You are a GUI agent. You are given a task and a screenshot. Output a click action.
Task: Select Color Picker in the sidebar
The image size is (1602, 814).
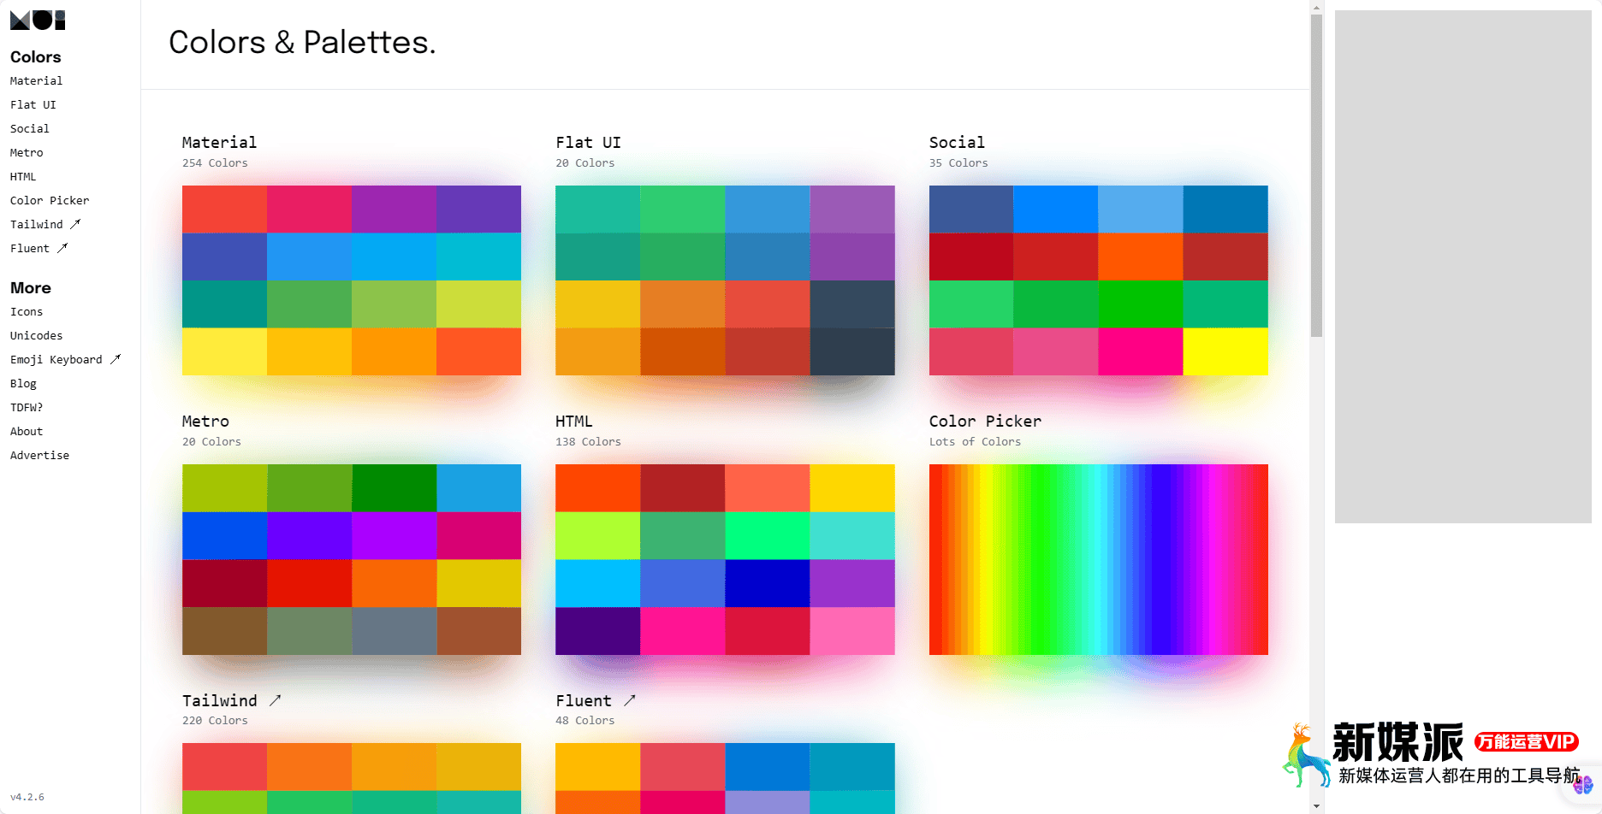(50, 200)
